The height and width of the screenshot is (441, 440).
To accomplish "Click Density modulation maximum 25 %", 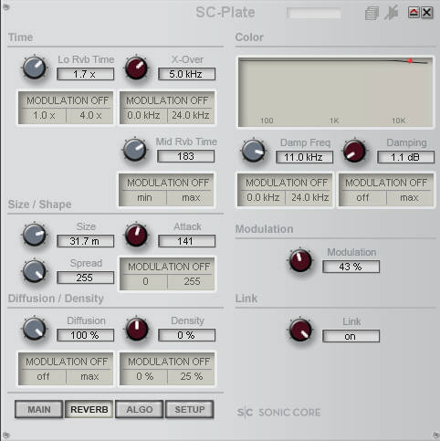I will point(191,376).
